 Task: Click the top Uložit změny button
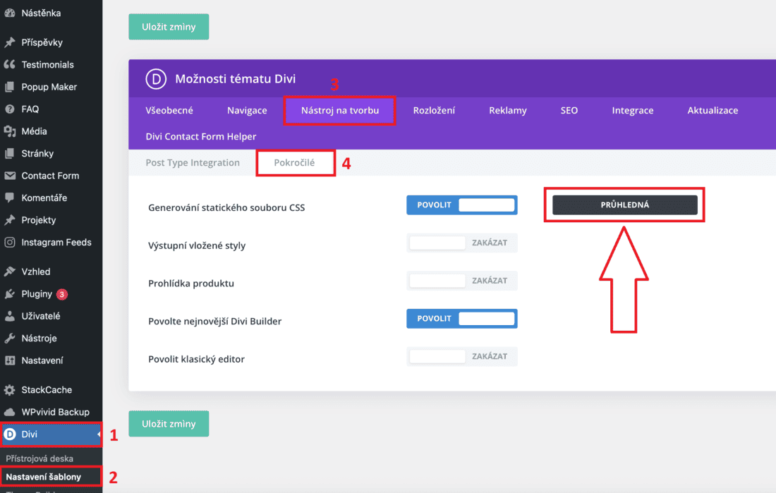(x=169, y=27)
